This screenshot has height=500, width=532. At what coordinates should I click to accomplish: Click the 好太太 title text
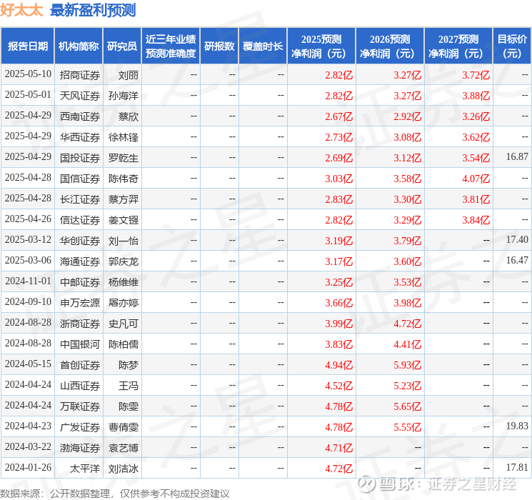tap(21, 10)
